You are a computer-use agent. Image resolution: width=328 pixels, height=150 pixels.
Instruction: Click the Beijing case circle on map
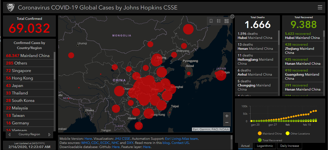click(157, 60)
